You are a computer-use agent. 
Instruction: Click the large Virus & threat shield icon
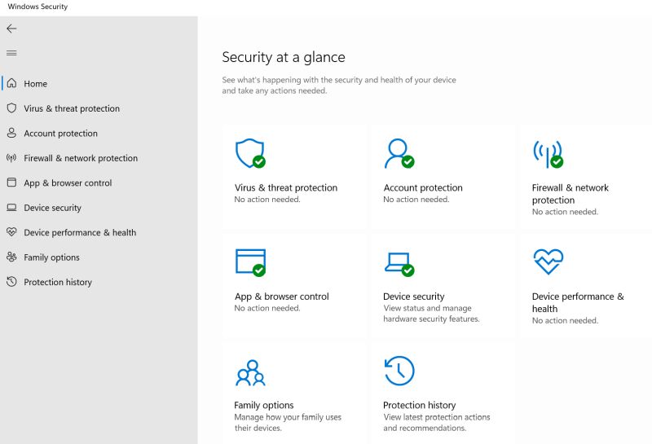pyautogui.click(x=250, y=153)
